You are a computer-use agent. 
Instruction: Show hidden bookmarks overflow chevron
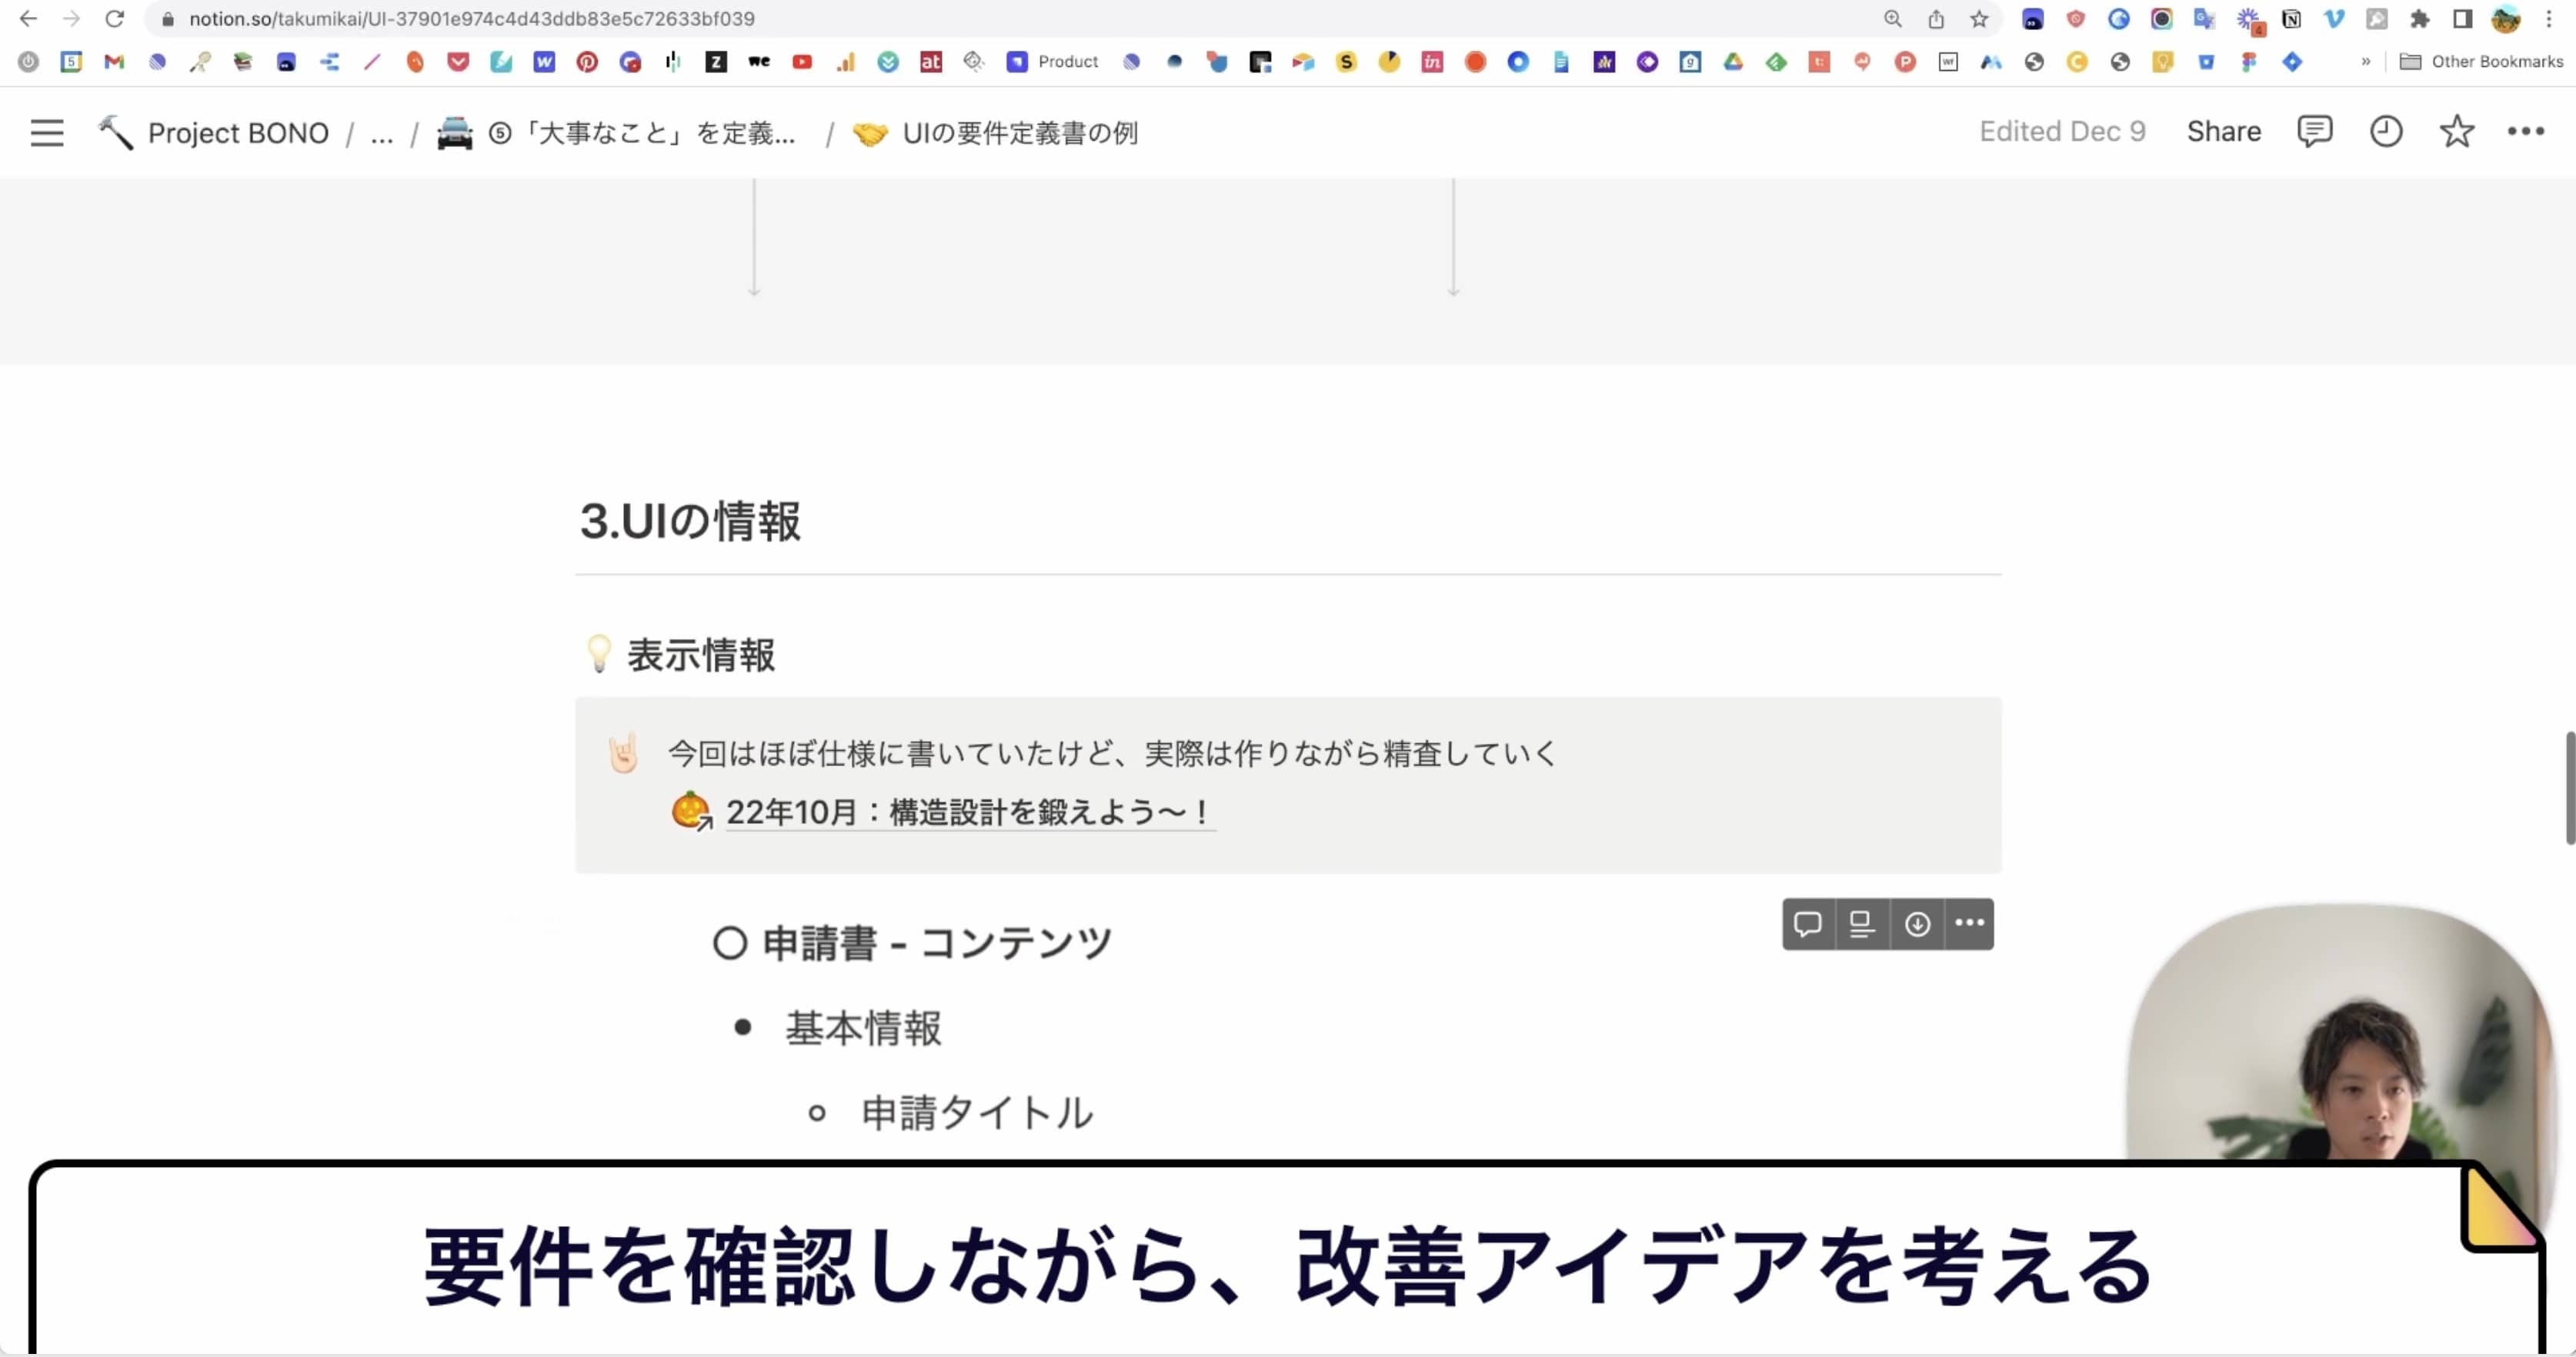(2365, 61)
